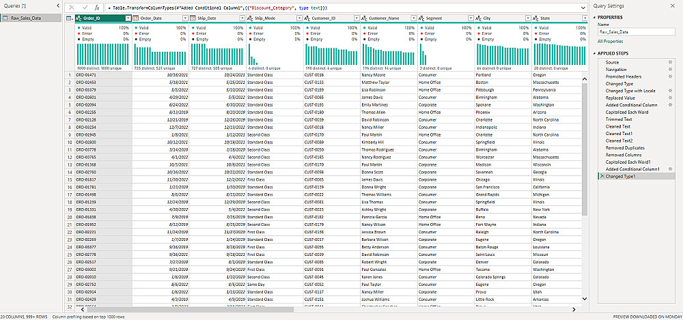
Task: Select the Trimmed Text applied step
Action: (x=619, y=119)
